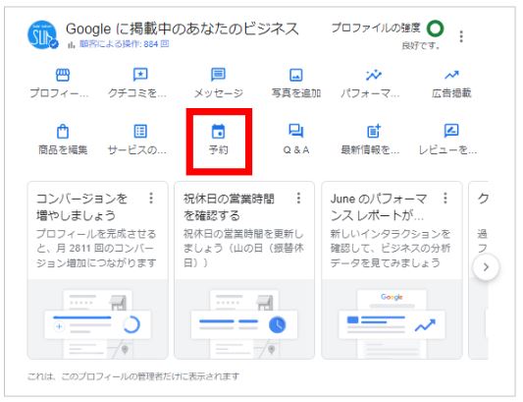Open options menu on 祝休日の営業時間 card
Image resolution: width=523 pixels, height=402 pixels.
tap(298, 199)
